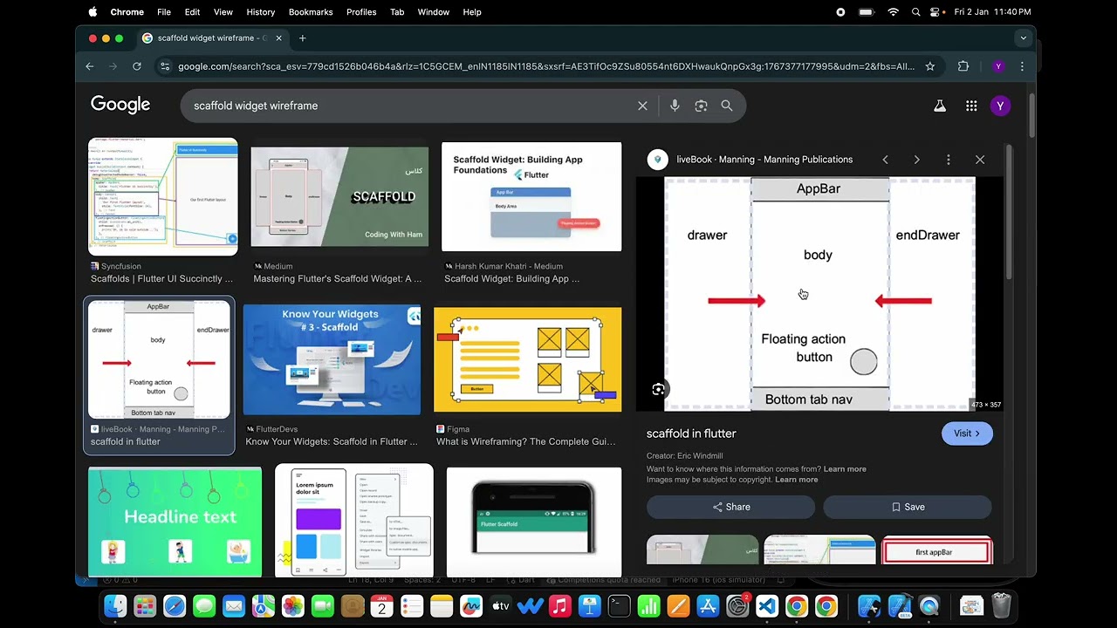Image resolution: width=1117 pixels, height=628 pixels.
Task: Show previous image in preview panel
Action: tap(885, 160)
